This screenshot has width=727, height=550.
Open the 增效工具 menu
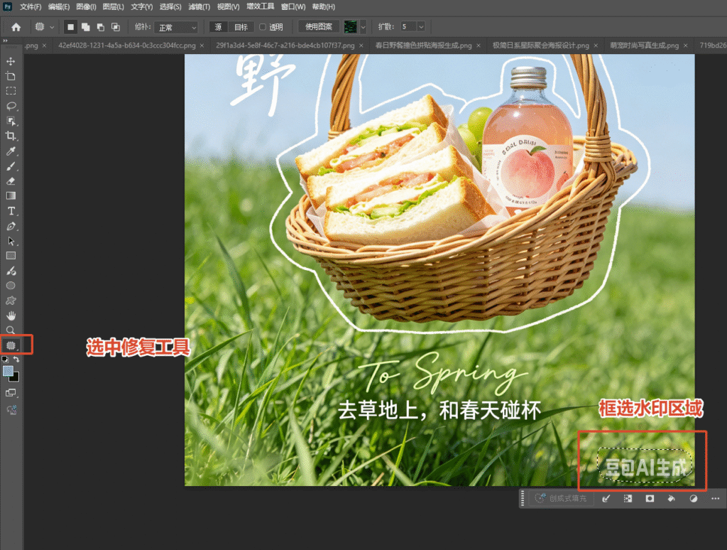(x=260, y=7)
